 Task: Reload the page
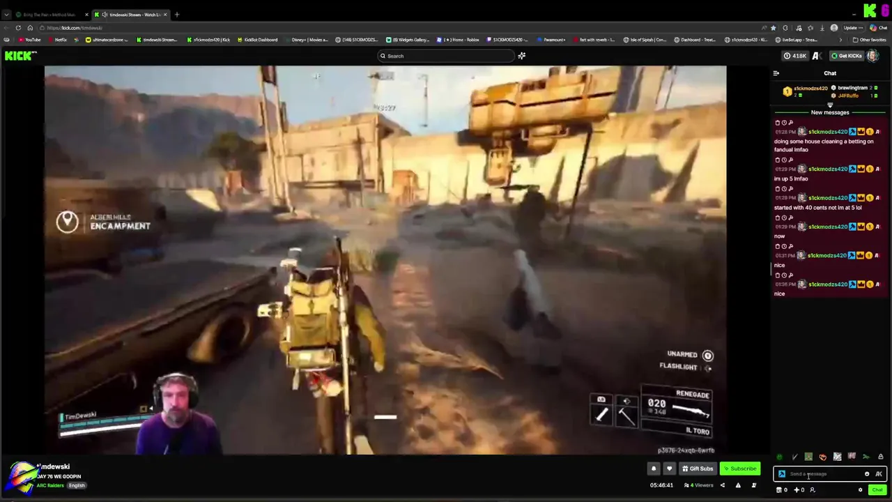(x=19, y=28)
